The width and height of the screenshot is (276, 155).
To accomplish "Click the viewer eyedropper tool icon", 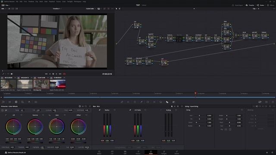I will tap(3, 74).
